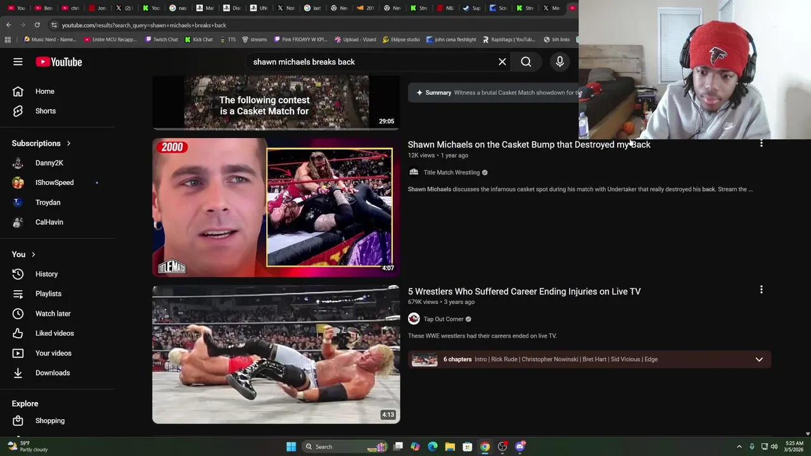Go back in Chrome browser
The image size is (811, 456).
(x=8, y=25)
